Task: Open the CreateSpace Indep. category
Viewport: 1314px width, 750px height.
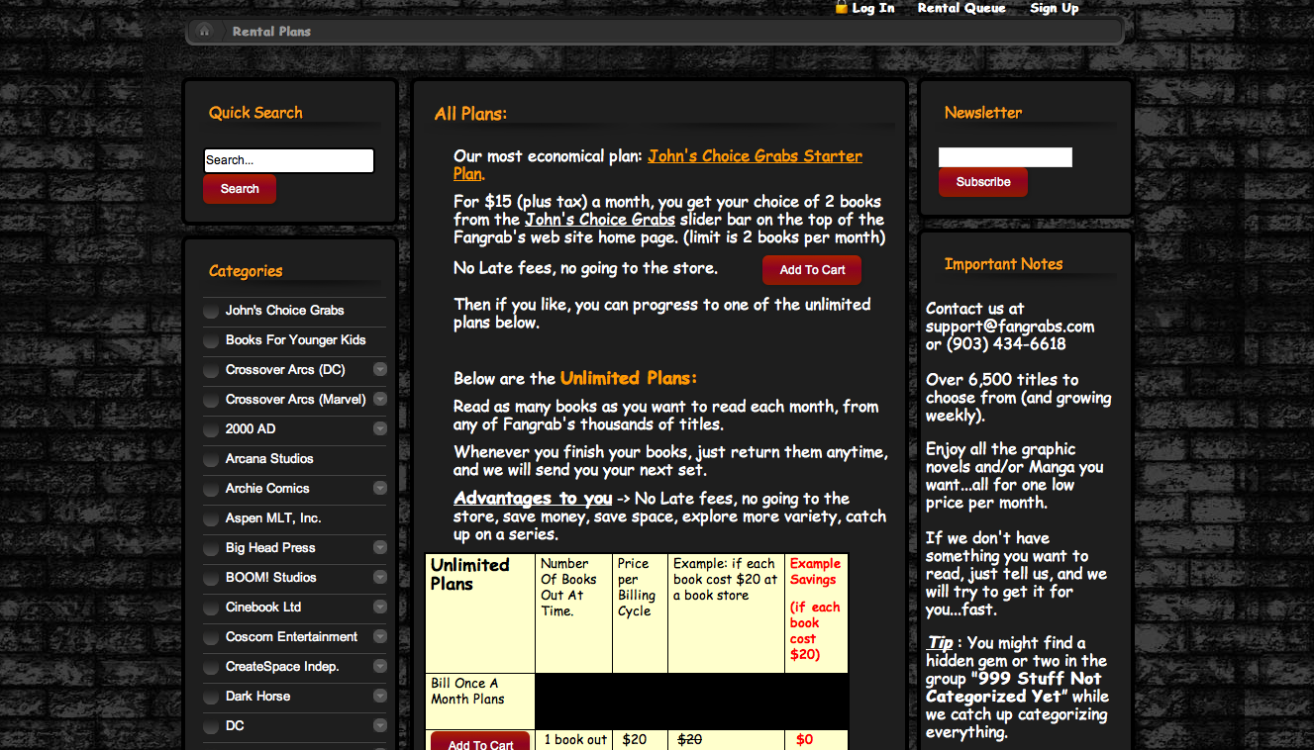Action: point(282,666)
